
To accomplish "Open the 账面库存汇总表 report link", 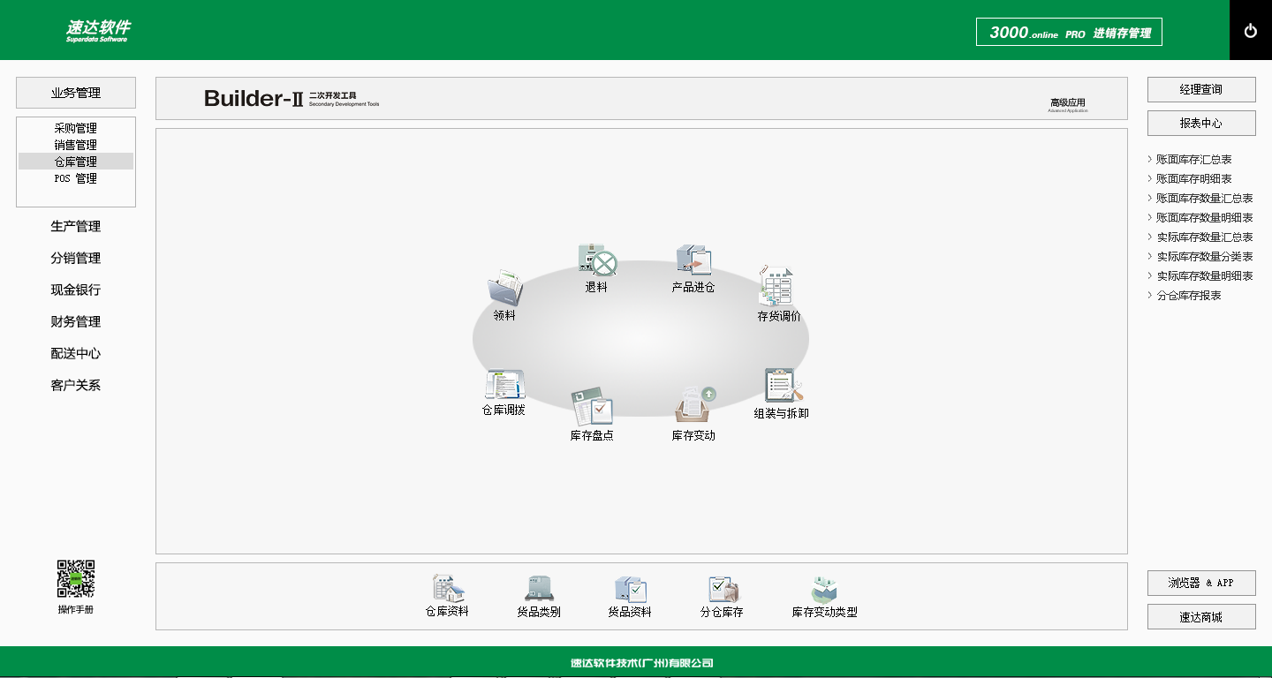I will coord(1194,160).
